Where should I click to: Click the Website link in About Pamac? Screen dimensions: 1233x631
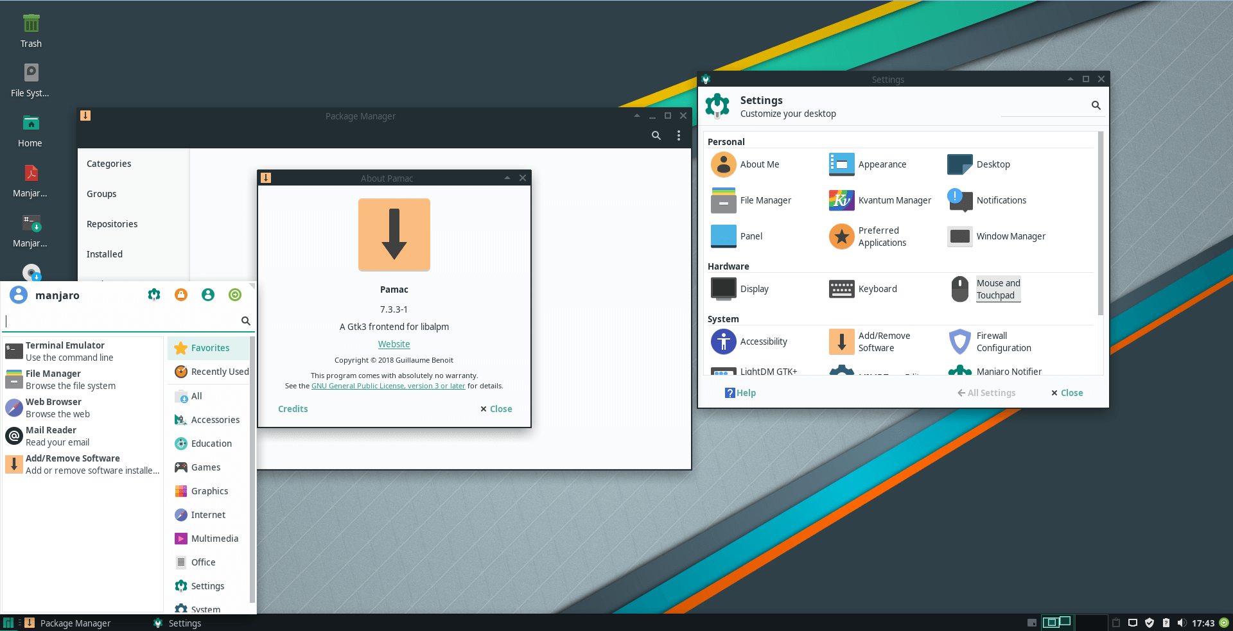pos(394,345)
